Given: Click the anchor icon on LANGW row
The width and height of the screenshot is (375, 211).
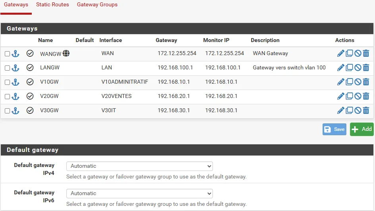Looking at the screenshot, I should [x=15, y=68].
